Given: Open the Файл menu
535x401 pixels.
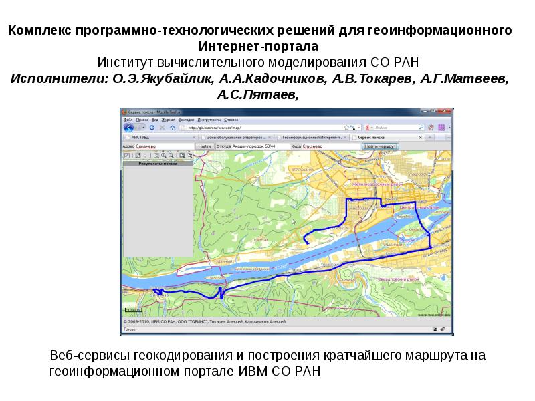Looking at the screenshot, I should click(x=127, y=118).
